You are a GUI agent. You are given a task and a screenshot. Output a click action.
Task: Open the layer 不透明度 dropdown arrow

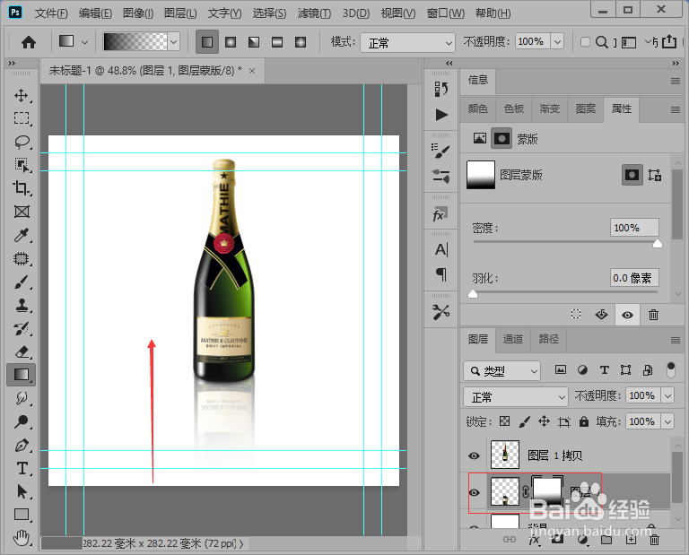pyautogui.click(x=667, y=395)
